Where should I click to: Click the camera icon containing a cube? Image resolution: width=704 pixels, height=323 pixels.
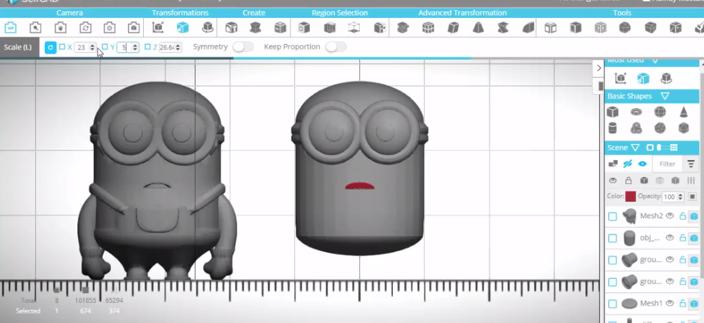pyautogui.click(x=134, y=28)
